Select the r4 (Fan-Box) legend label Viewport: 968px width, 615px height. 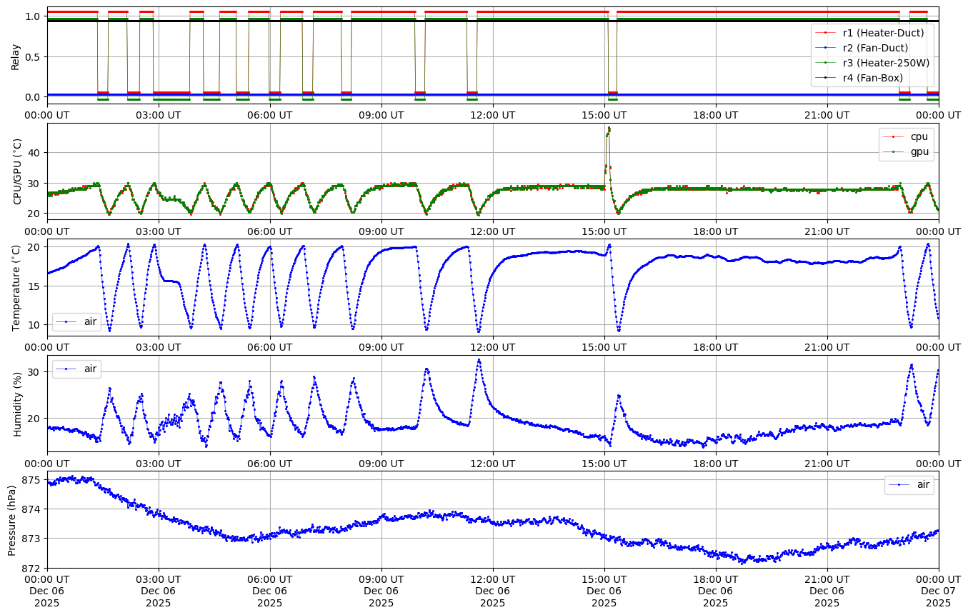(x=872, y=78)
